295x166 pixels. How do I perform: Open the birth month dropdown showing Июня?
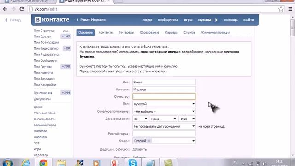(x=163, y=119)
